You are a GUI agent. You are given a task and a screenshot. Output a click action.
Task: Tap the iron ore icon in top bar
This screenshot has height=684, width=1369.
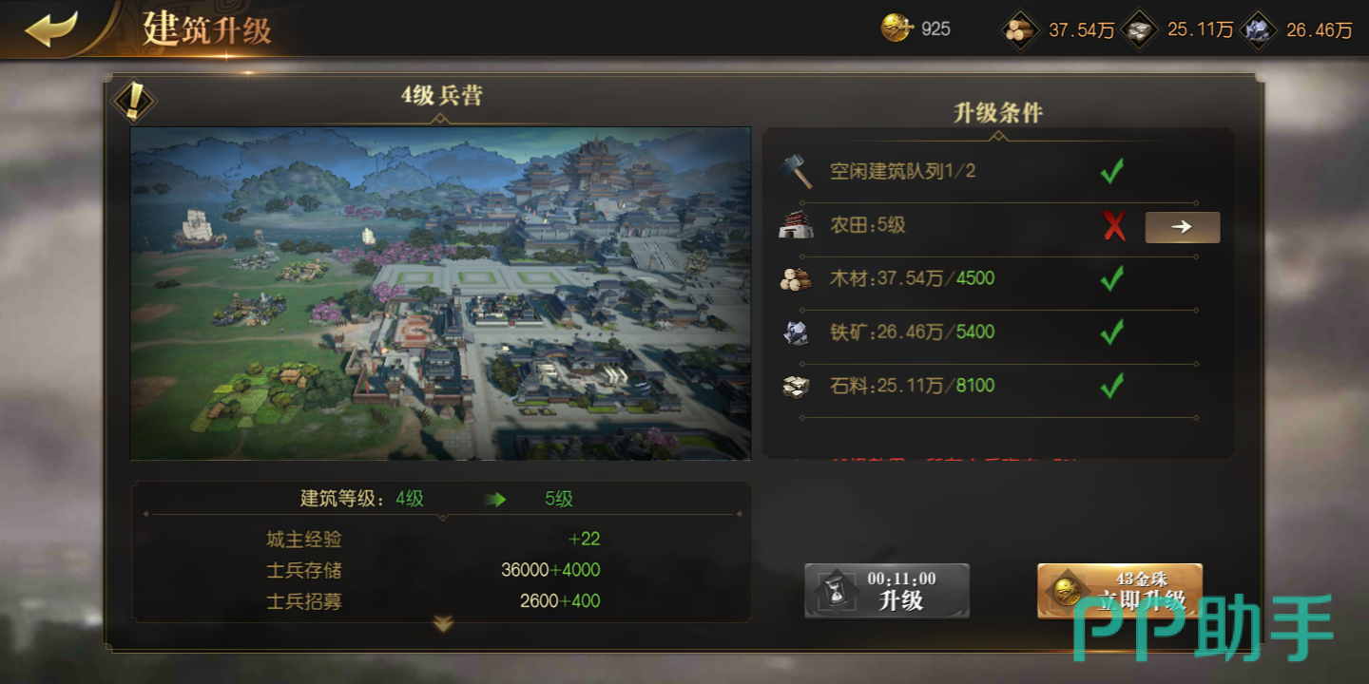1258,29
